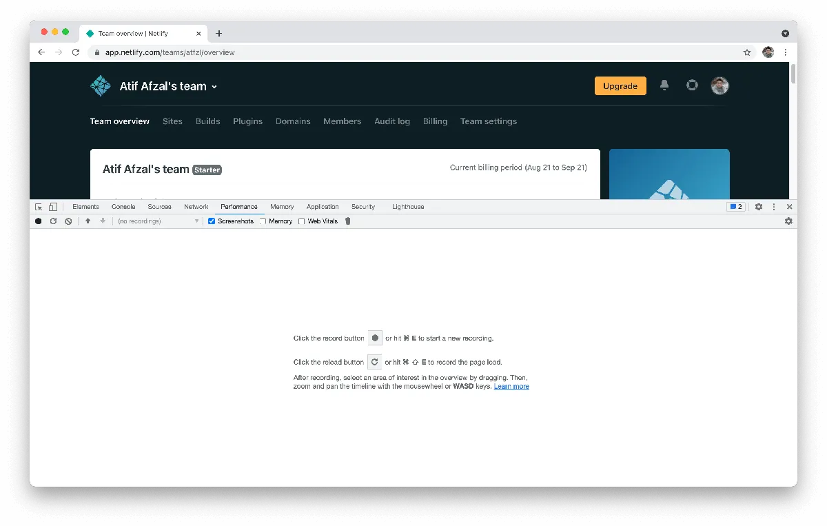
Task: Click the DevTools inspect element picker icon
Action: point(39,207)
